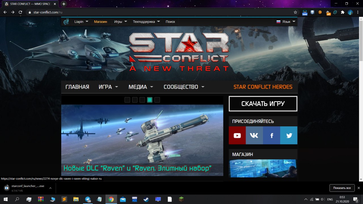Image resolution: width=363 pixels, height=204 pixels.
Task: Click the СКАЧАТЬ ИГРУ button
Action: point(263,104)
